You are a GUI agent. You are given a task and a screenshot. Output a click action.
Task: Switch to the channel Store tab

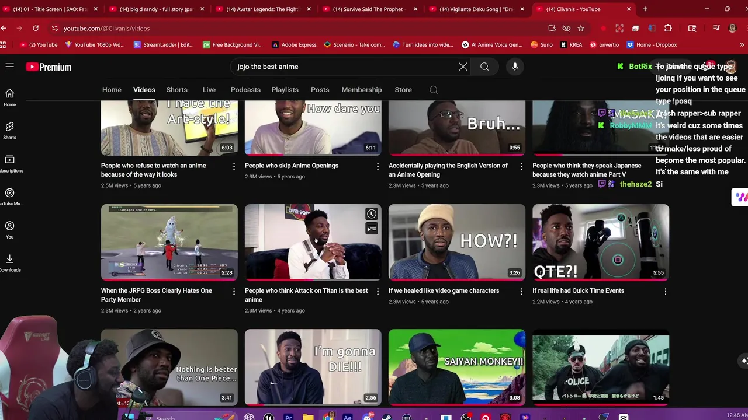coord(403,90)
